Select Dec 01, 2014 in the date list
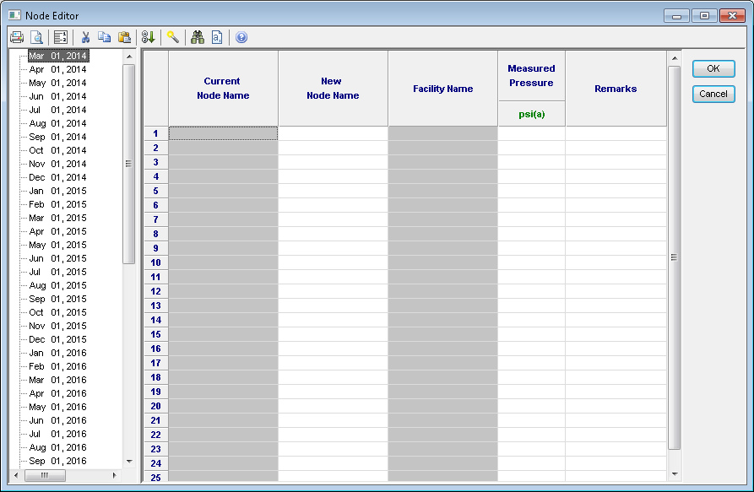 coord(57,177)
